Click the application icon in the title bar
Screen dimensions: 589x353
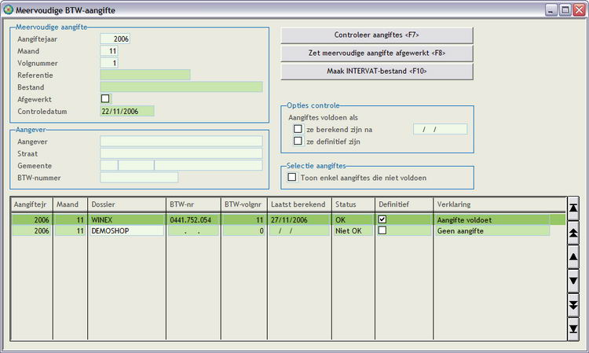point(8,9)
